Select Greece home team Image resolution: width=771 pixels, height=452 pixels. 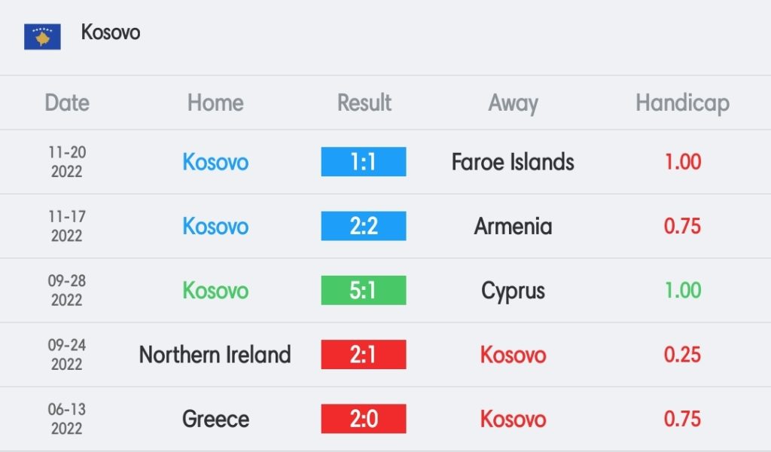click(215, 419)
